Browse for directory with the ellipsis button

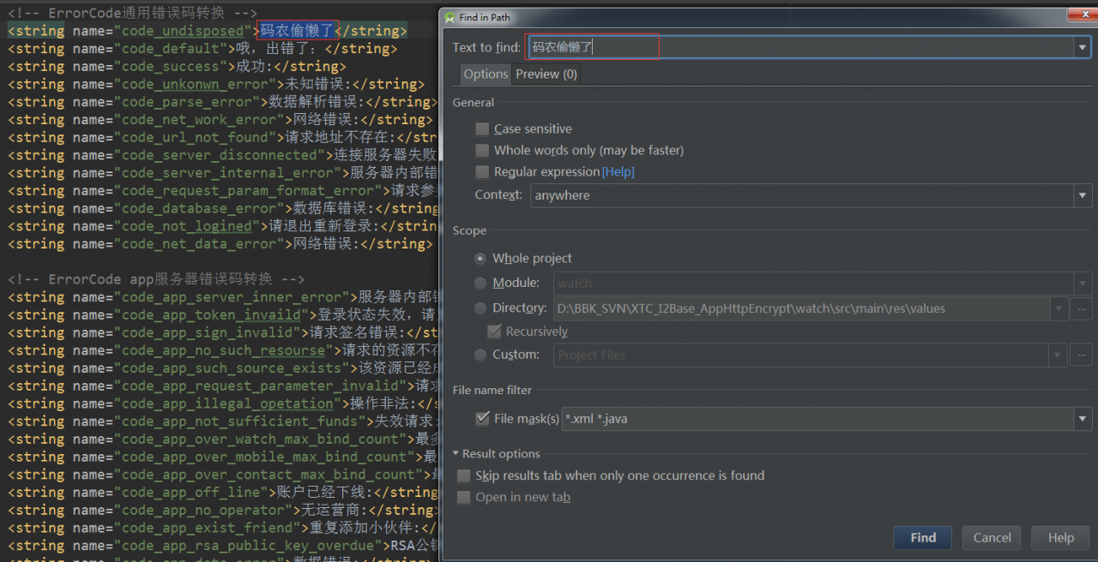pyautogui.click(x=1082, y=308)
